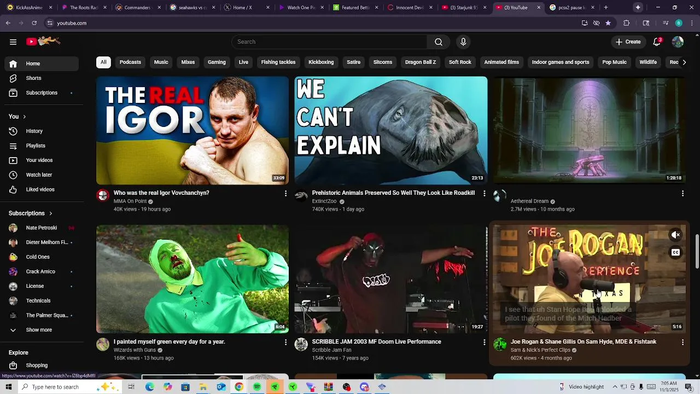Image resolution: width=700 pixels, height=394 pixels.
Task: Click the browser address bar
Action: pos(306,23)
